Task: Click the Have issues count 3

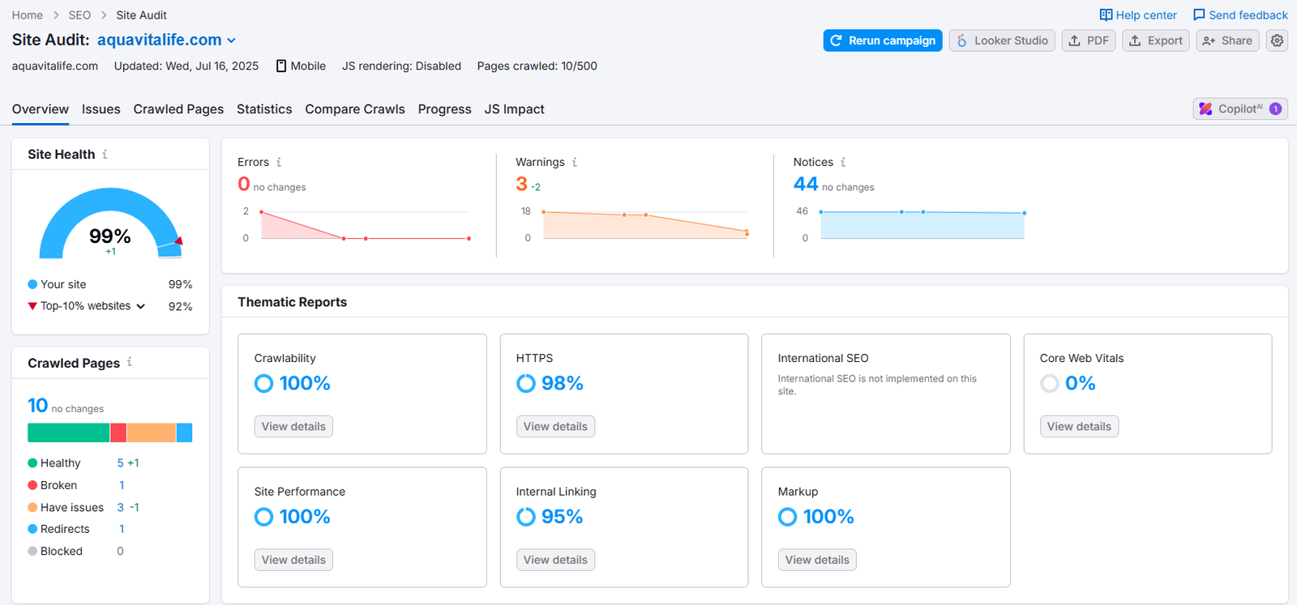Action: click(x=120, y=507)
